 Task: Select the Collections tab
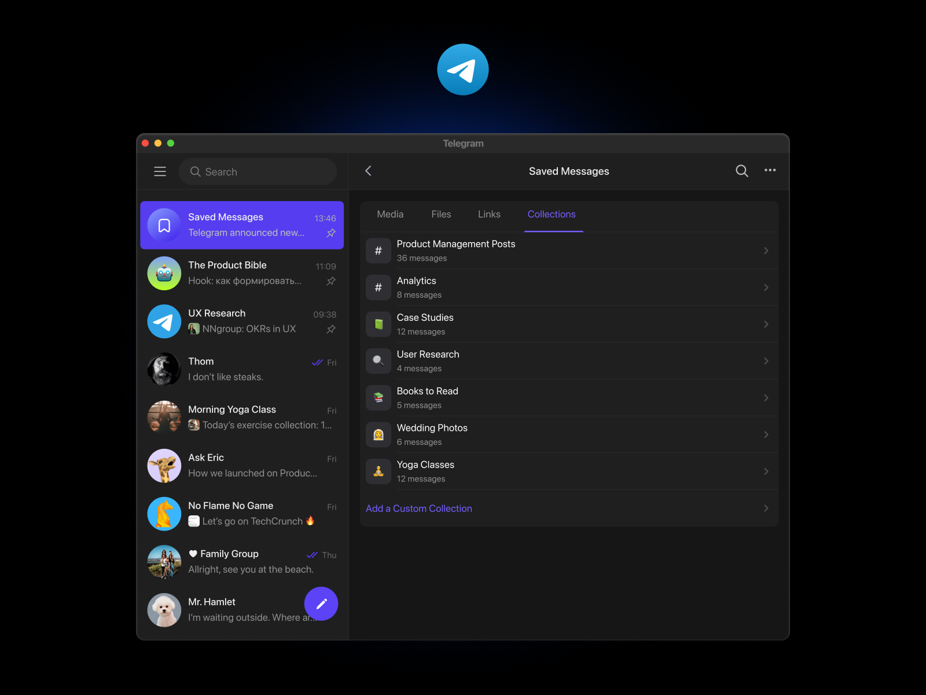[x=552, y=214]
